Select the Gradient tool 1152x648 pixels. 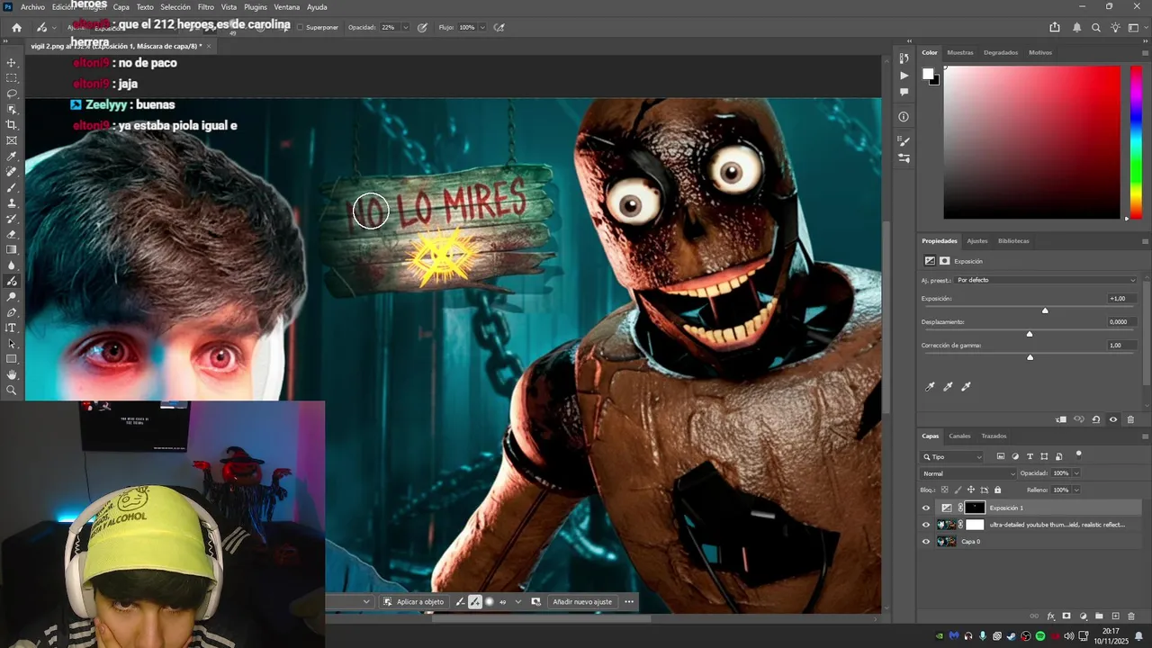[x=12, y=250]
